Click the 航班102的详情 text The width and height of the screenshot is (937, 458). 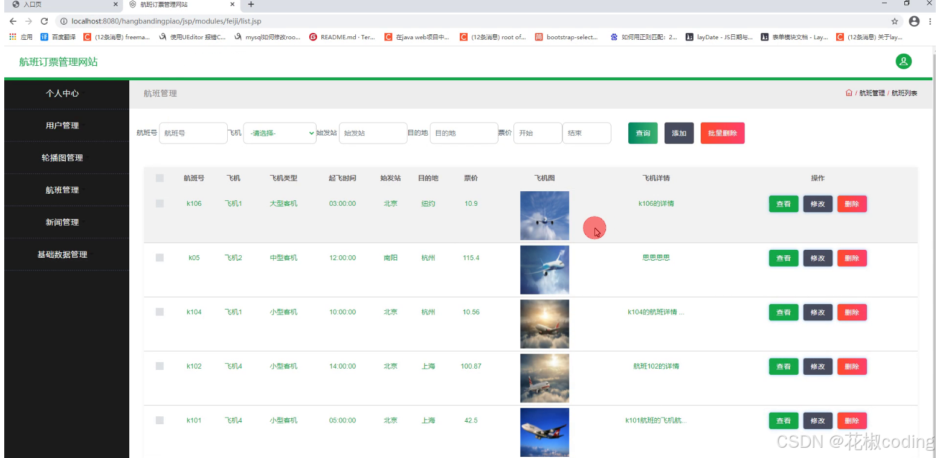(x=656, y=366)
